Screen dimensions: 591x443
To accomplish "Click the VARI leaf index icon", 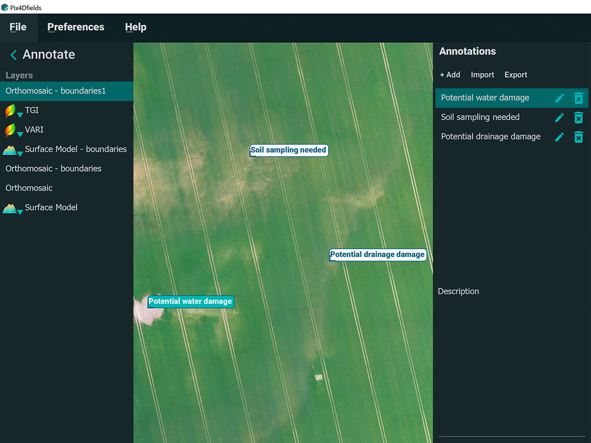I will click(10, 130).
